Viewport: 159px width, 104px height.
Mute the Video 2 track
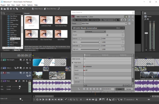(x=27, y=68)
